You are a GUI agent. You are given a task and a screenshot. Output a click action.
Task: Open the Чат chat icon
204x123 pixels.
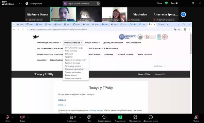89,117
